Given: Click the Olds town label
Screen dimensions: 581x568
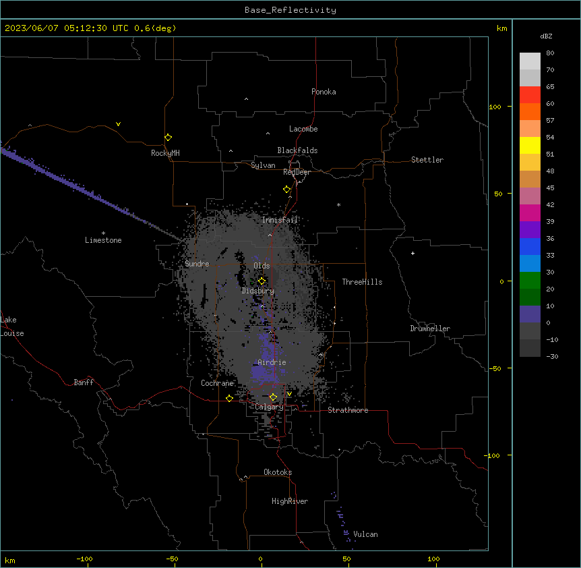Looking at the screenshot, I should 262,266.
